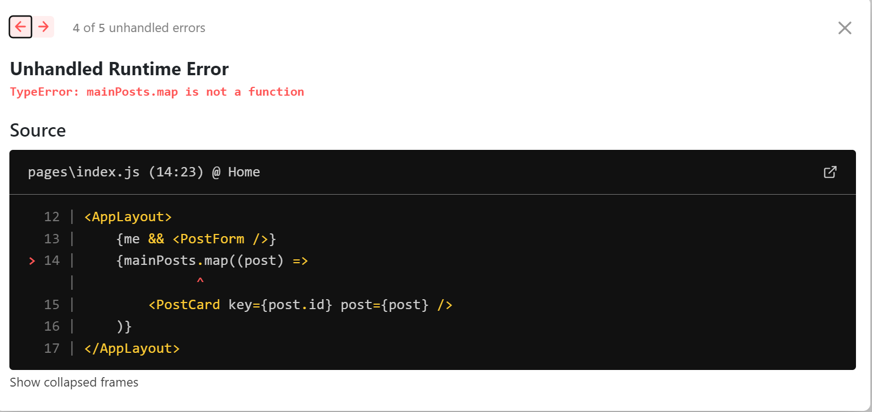
Task: Open source file in editor icon
Action: [x=829, y=172]
